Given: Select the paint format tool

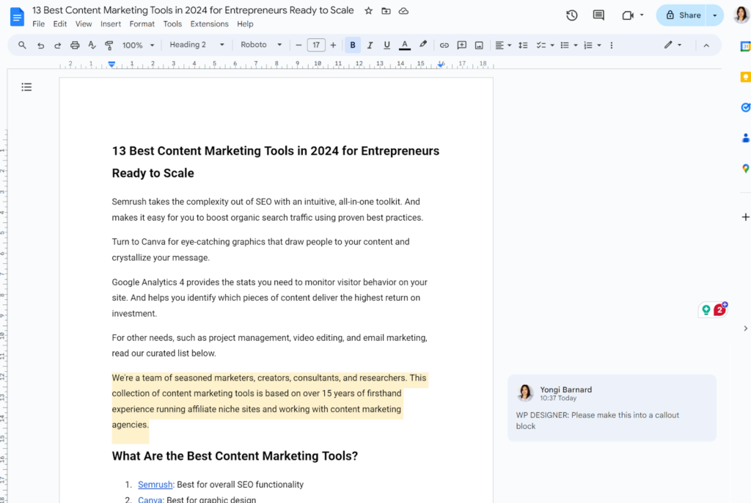Looking at the screenshot, I should 109,45.
